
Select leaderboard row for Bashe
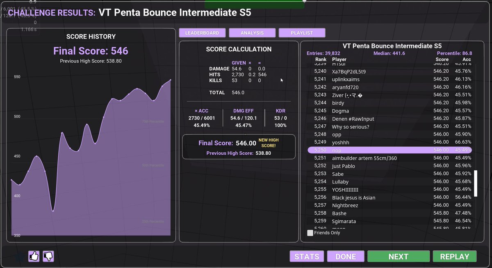tap(389, 213)
